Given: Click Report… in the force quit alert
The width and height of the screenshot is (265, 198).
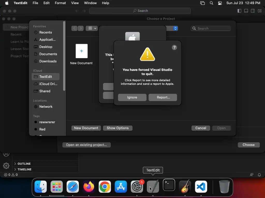Looking at the screenshot, I should (163, 97).
